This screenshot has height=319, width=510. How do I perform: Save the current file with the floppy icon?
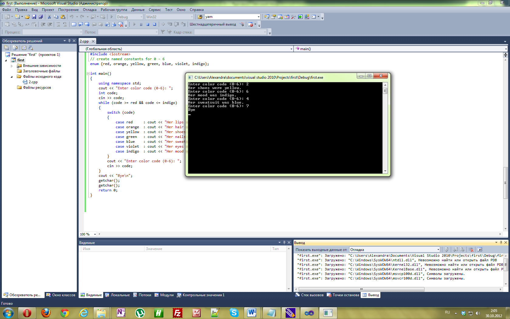(x=34, y=17)
